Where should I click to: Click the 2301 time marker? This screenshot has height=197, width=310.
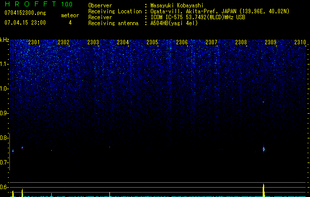(x=34, y=42)
